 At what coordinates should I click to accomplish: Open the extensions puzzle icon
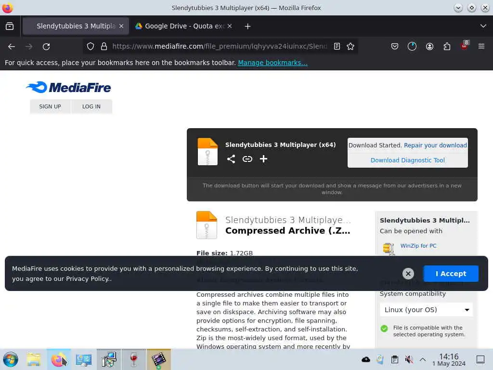[447, 47]
